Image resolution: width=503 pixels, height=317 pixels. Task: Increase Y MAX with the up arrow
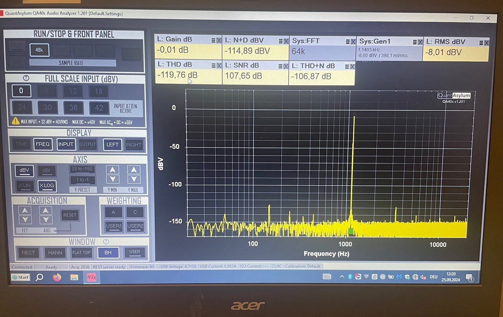click(x=134, y=170)
